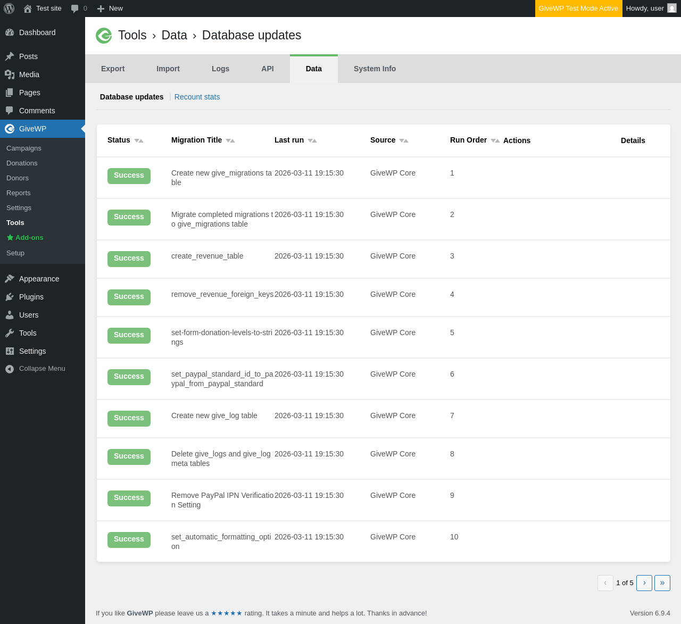
Task: Open the Test site home icon
Action: click(28, 9)
